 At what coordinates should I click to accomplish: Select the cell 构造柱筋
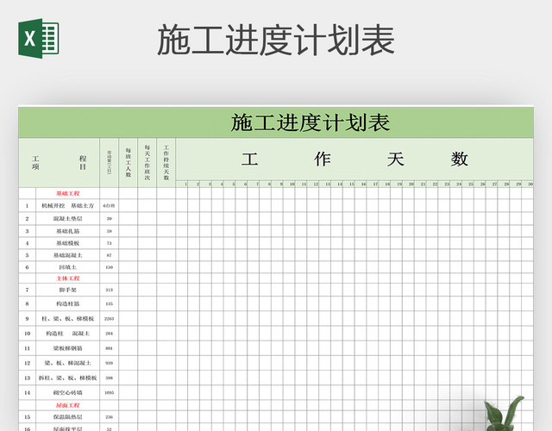(x=68, y=303)
